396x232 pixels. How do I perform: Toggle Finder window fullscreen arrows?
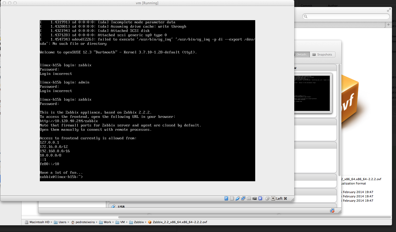pyautogui.click(x=389, y=10)
